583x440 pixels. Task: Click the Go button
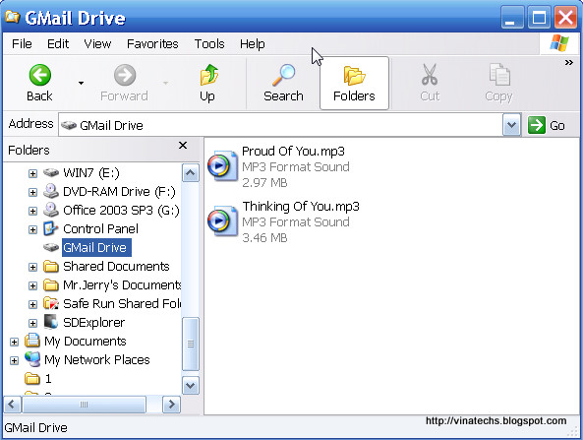click(x=547, y=125)
